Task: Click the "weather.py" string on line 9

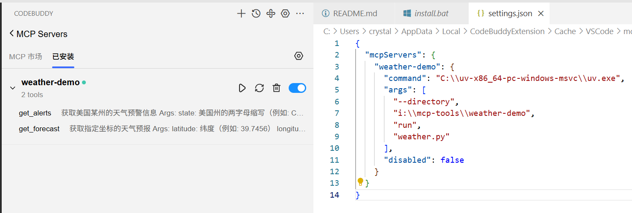Action: [421, 136]
